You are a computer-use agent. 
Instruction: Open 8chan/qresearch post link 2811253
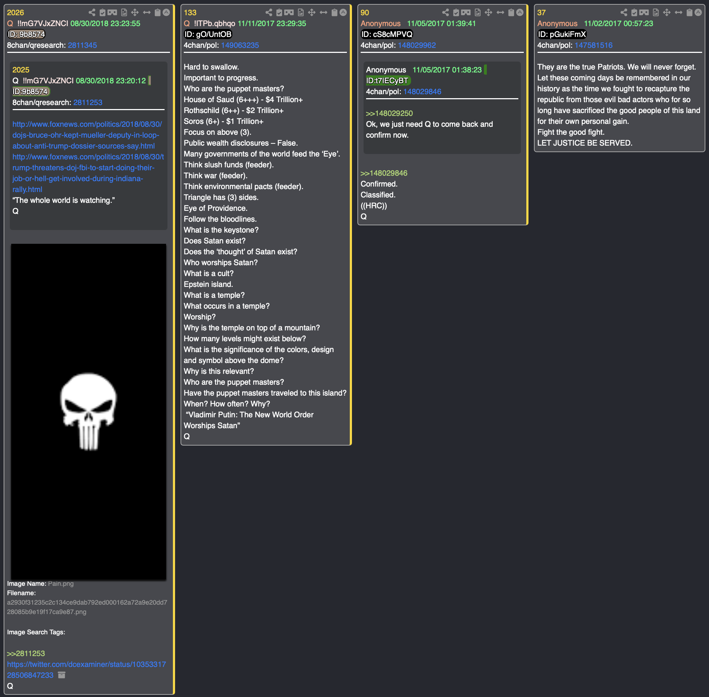pos(88,102)
